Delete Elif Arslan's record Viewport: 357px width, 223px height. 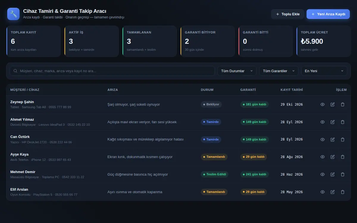coord(343,192)
